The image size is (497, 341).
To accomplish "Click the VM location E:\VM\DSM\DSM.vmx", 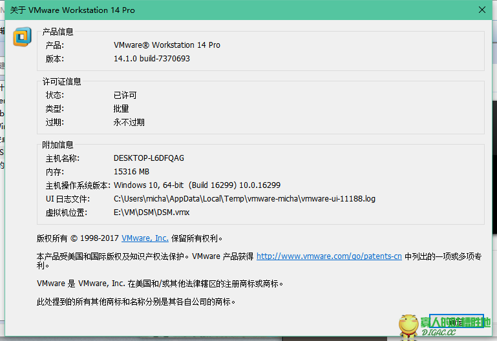I will point(151,212).
